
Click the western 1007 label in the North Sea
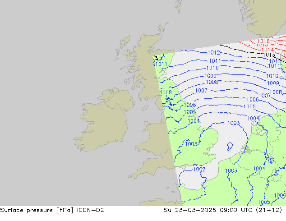201,91
